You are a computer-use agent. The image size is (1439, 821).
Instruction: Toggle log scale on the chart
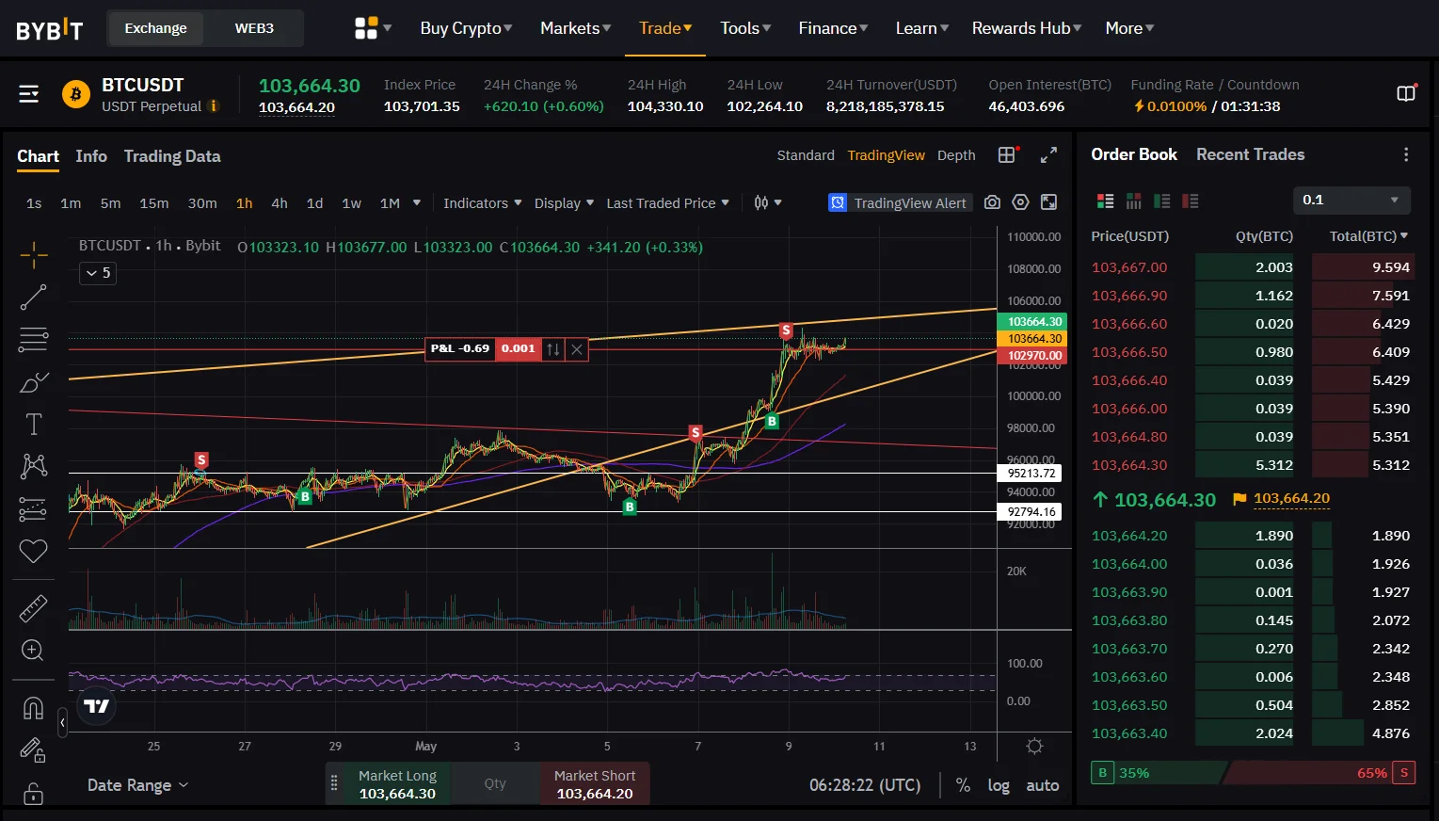pyautogui.click(x=999, y=785)
